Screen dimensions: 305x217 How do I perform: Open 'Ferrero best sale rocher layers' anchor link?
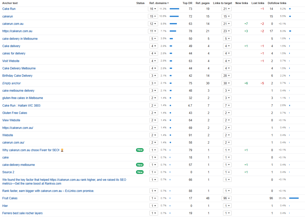tap(22, 213)
